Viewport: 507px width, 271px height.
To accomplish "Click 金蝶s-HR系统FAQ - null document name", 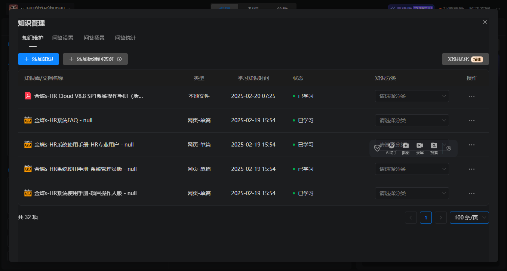I will click(63, 120).
